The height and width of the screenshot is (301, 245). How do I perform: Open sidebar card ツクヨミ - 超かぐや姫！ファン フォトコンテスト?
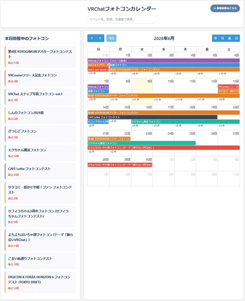click(x=40, y=193)
